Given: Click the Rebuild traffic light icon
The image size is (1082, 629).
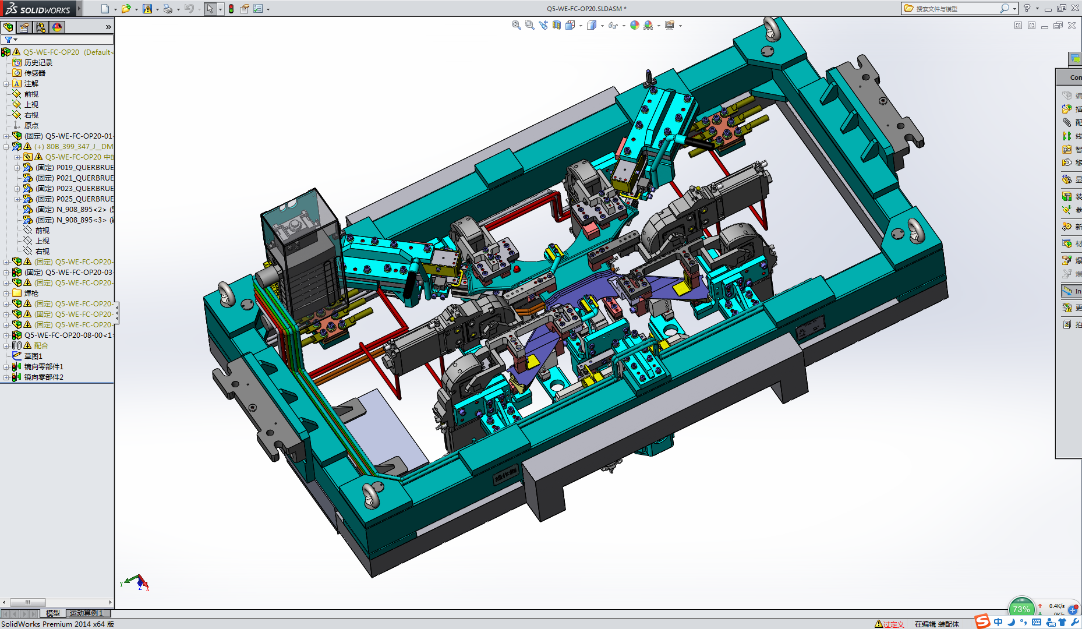Looking at the screenshot, I should tap(231, 9).
